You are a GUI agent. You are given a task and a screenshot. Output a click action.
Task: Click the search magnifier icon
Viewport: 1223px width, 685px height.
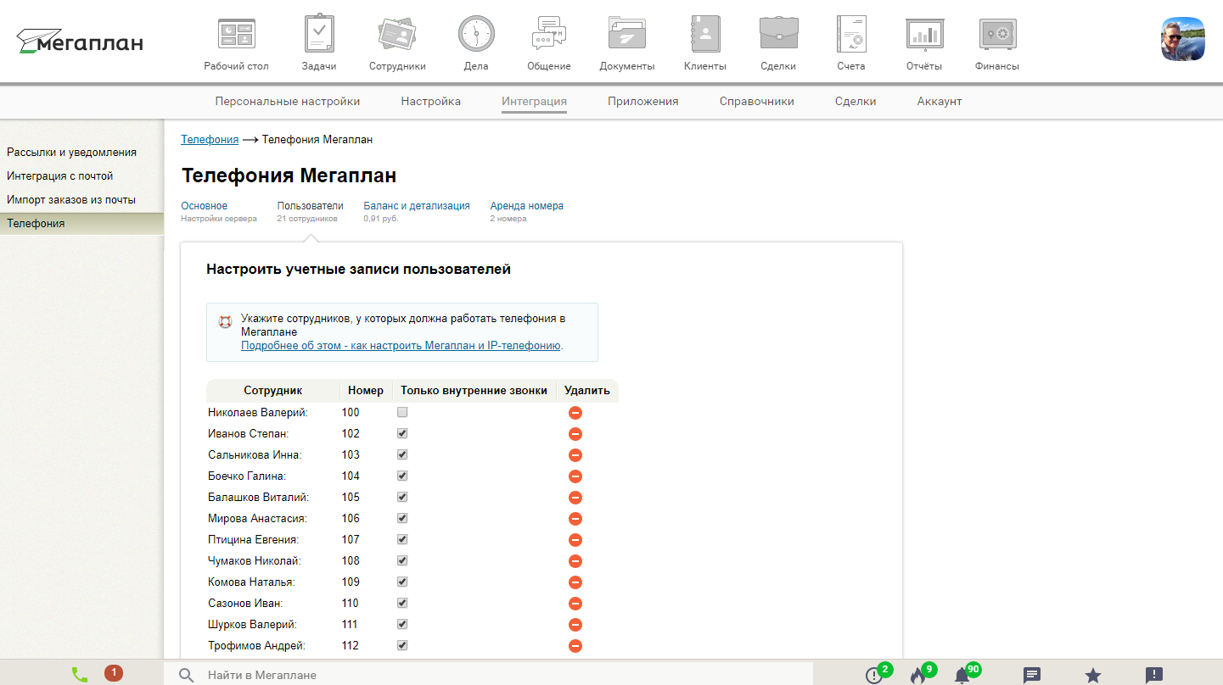click(x=186, y=675)
